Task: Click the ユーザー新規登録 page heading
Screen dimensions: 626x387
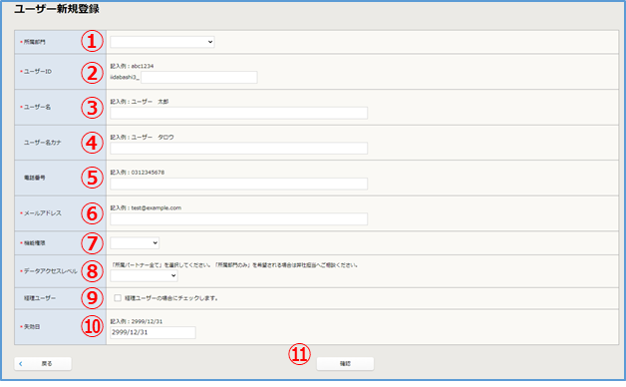Action: 57,9
